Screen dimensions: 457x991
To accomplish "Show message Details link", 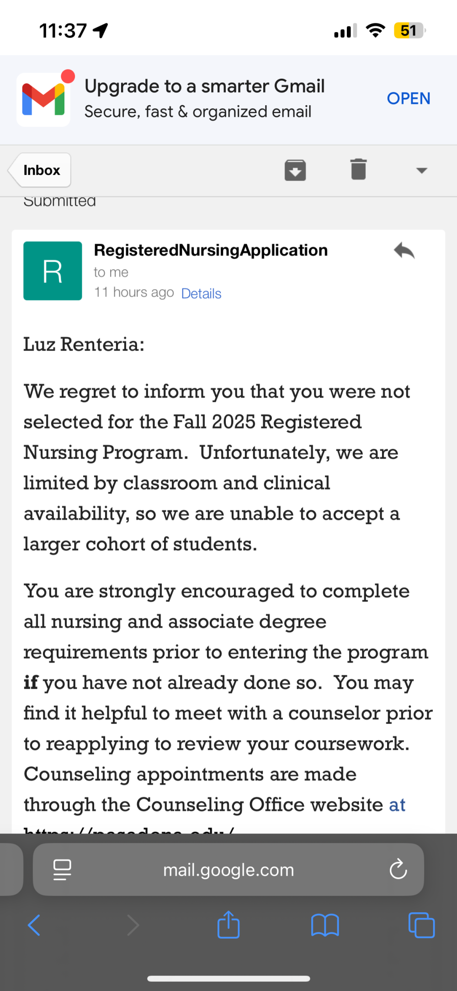I will coord(201,293).
